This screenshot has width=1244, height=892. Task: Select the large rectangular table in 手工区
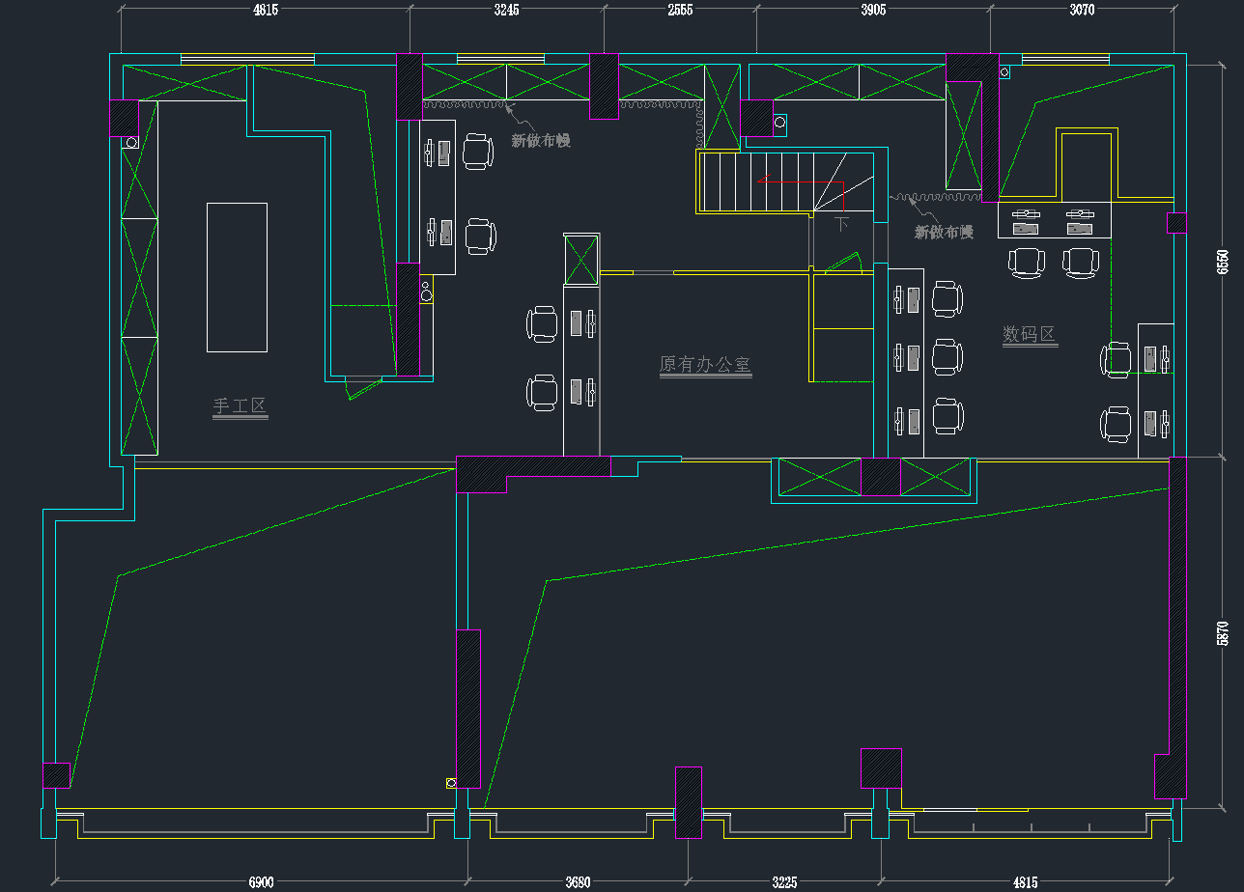(237, 277)
